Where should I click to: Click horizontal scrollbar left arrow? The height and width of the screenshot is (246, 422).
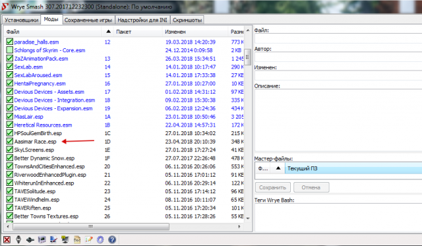[8, 227]
